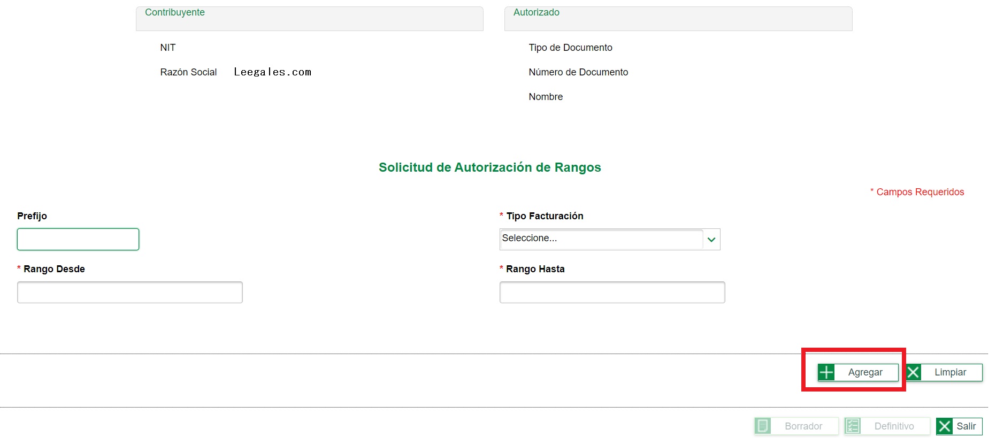Focus the Prefijo input field

pos(78,239)
